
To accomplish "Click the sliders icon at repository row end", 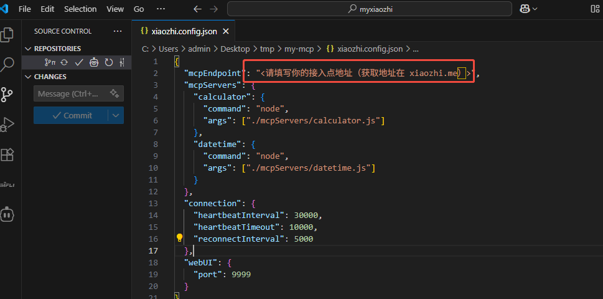I will pos(123,62).
